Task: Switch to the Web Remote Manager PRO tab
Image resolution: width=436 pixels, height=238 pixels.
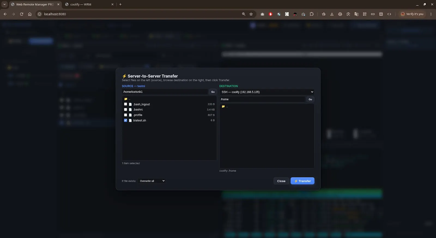Action: [x=35, y=4]
